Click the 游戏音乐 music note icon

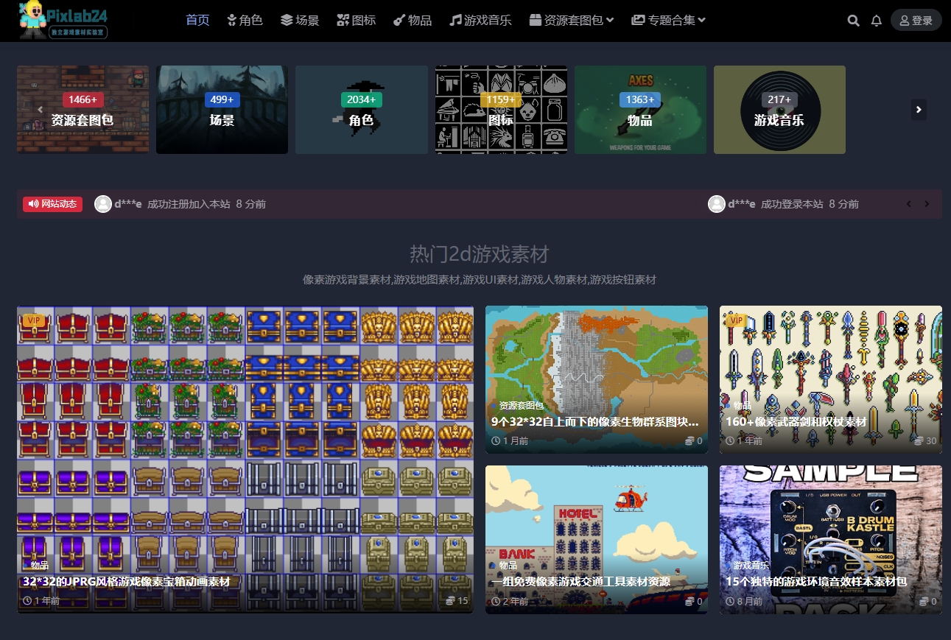[x=455, y=20]
